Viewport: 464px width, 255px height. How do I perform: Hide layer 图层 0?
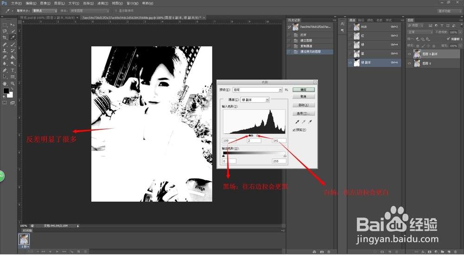coord(410,64)
